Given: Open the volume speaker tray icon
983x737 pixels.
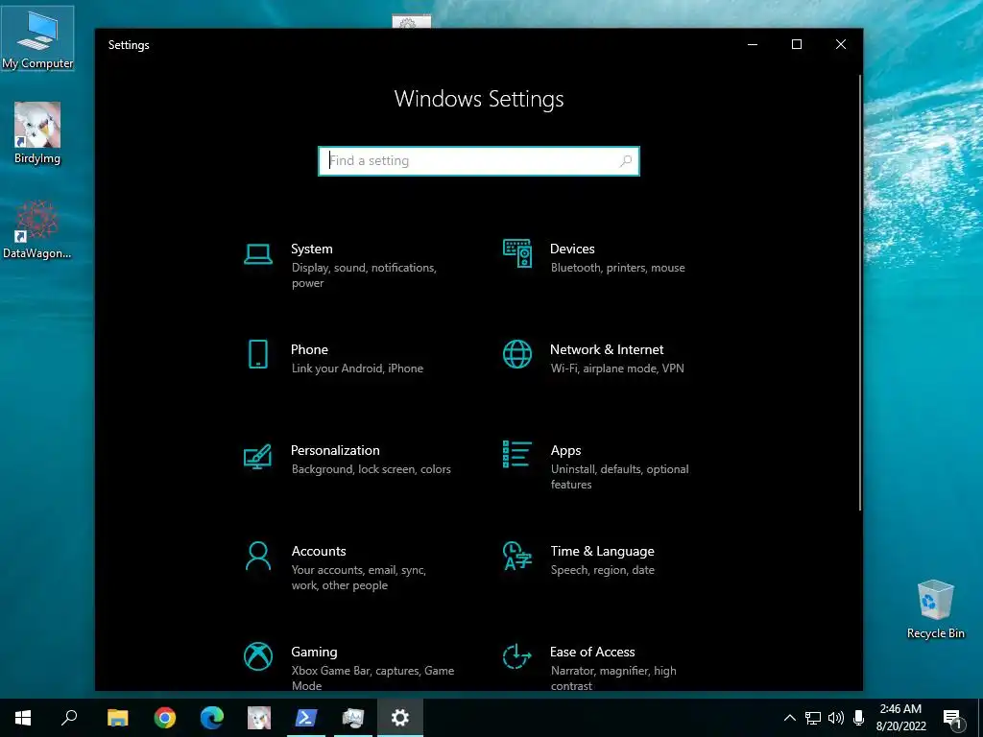Looking at the screenshot, I should tap(836, 718).
